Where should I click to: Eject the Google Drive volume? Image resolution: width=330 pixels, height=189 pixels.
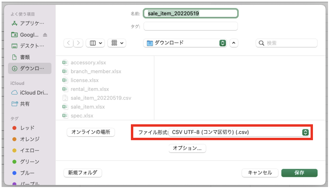coord(45,35)
